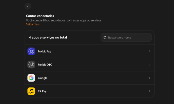Screen dimensions: 174x104
Task: Click the magnifying glass search icon
Action: point(105,38)
